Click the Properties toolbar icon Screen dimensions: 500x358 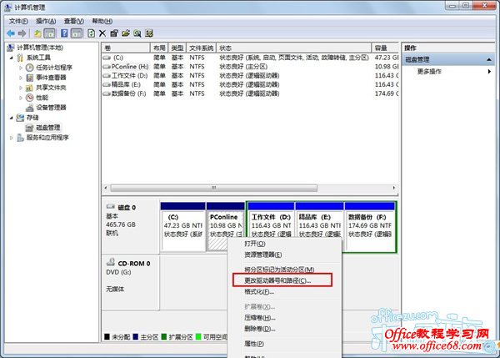click(x=114, y=33)
